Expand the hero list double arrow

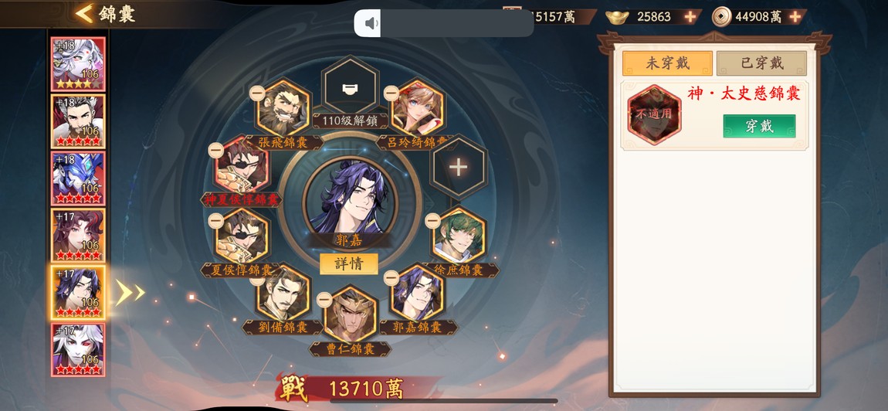[x=130, y=293]
